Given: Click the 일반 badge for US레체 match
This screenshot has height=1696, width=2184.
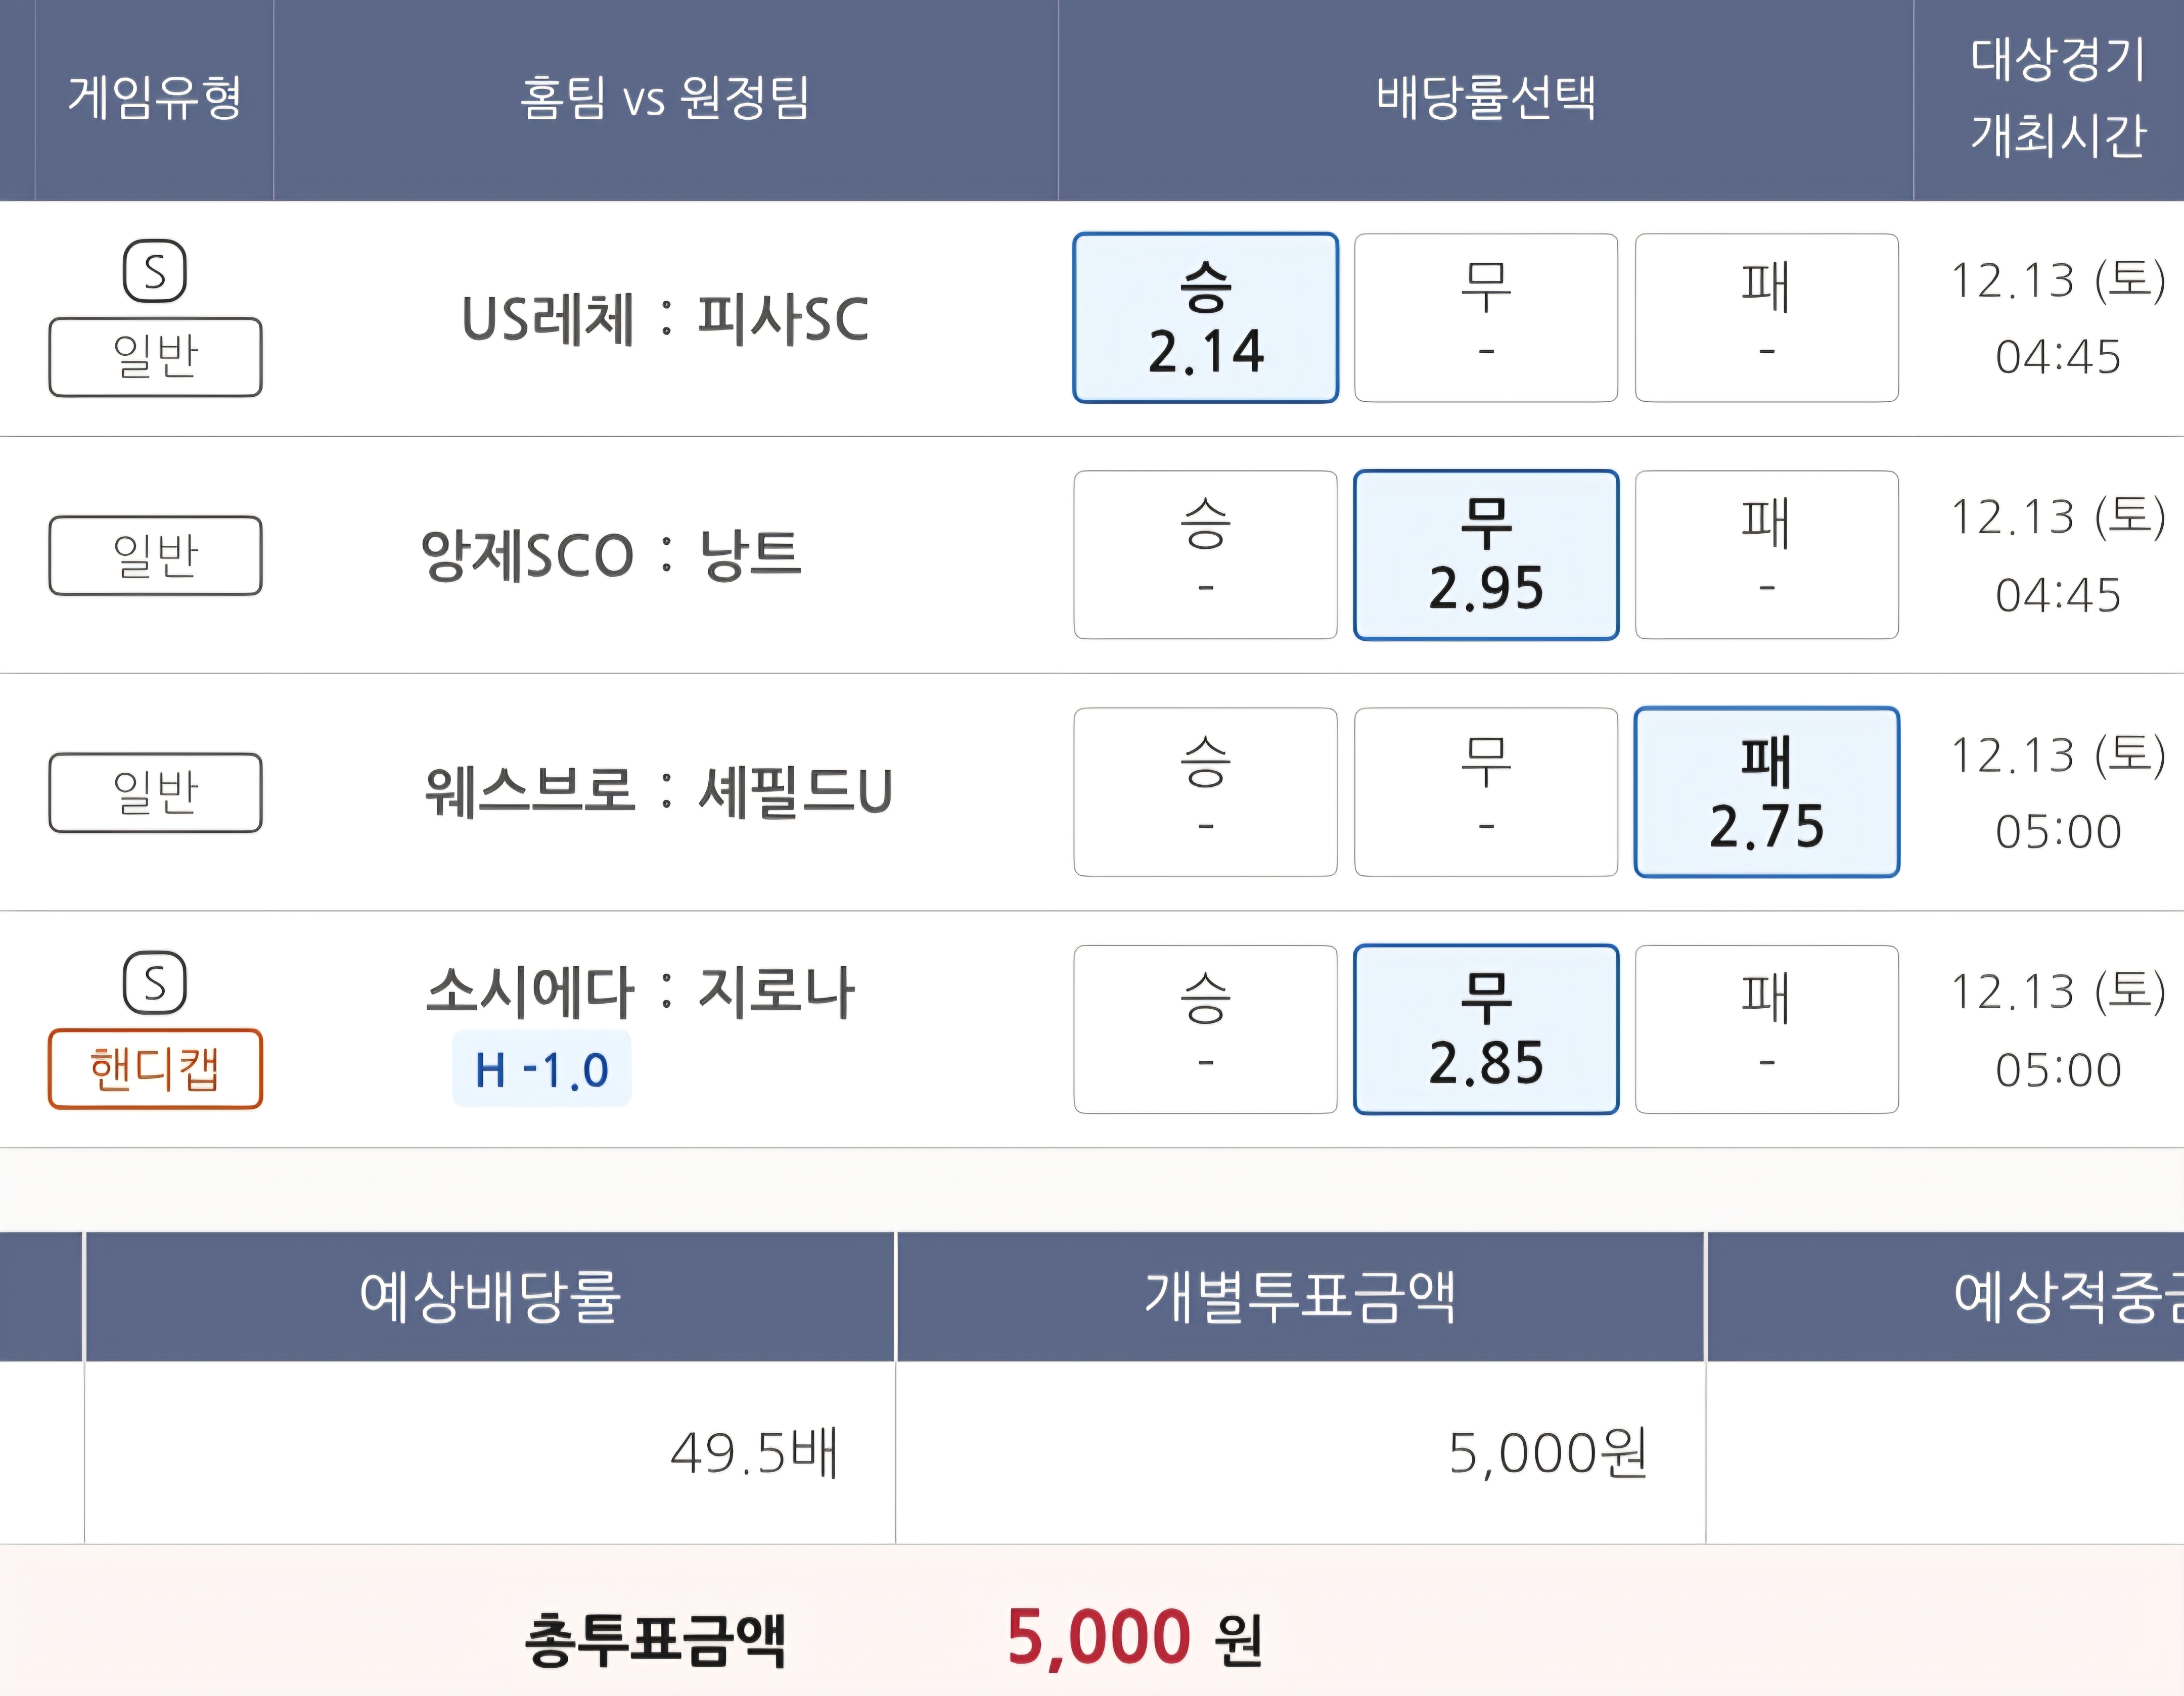Looking at the screenshot, I should 155,357.
